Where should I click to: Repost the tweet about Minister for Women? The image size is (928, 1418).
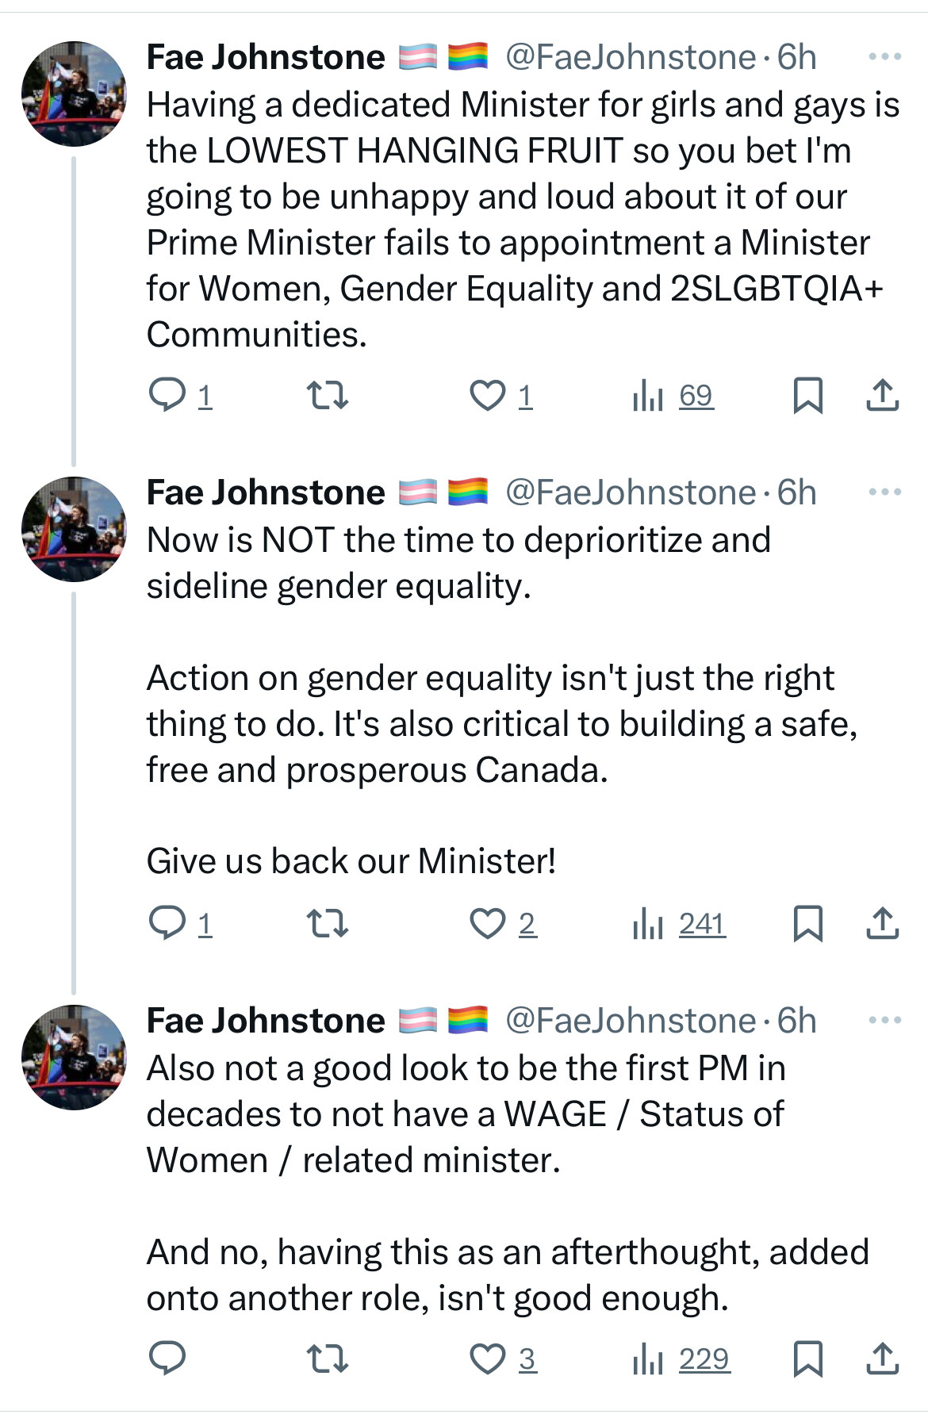click(x=328, y=394)
